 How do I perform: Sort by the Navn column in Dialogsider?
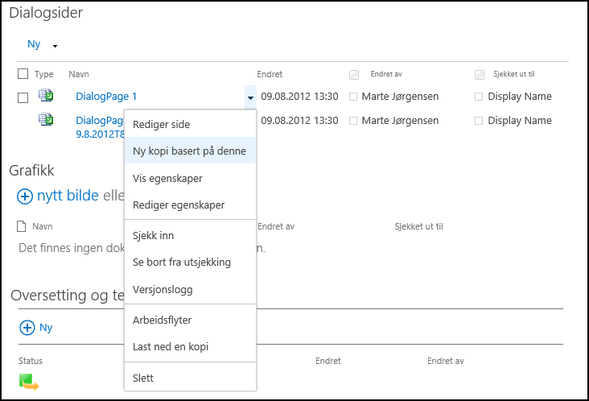79,74
